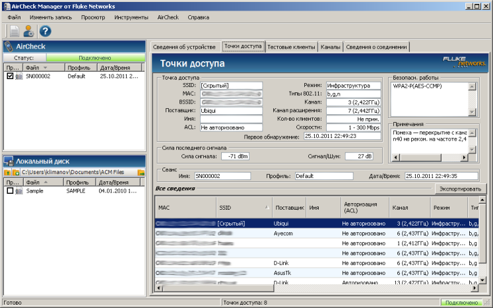This screenshot has width=493, height=308.
Task: Click up arrow of access points table scrollbar
Action: [x=482, y=200]
